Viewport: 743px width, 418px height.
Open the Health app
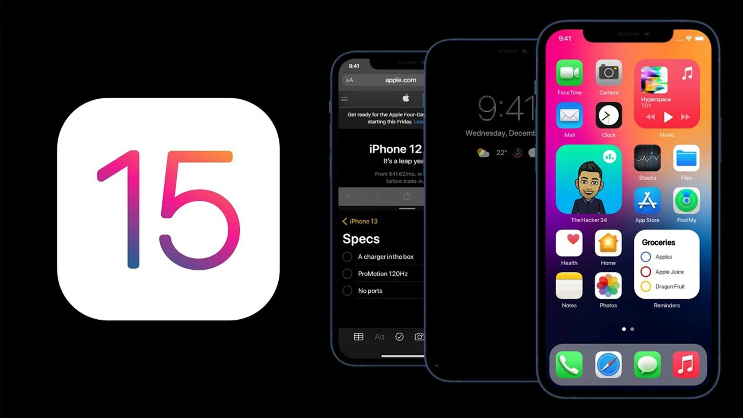click(x=569, y=244)
